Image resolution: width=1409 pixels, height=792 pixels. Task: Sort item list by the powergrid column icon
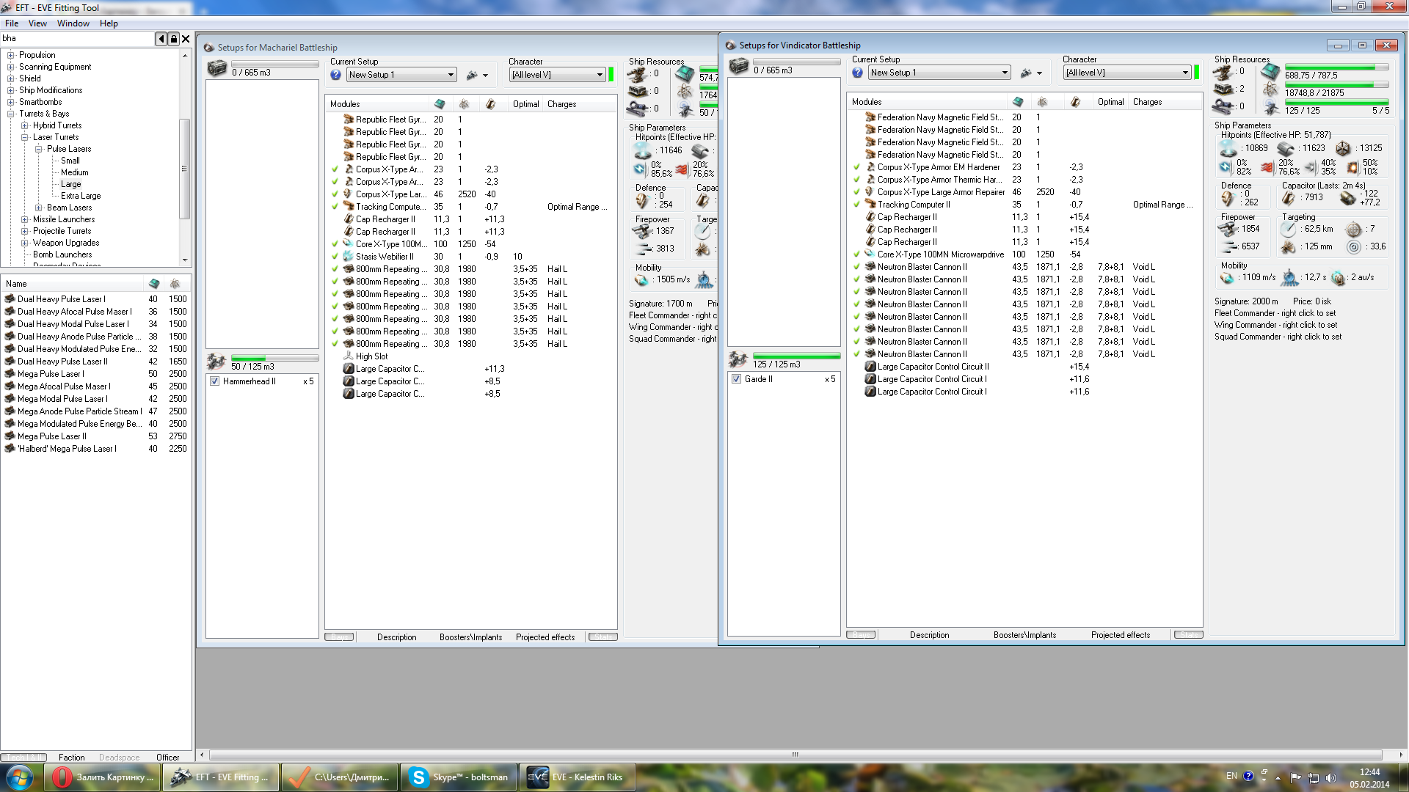(x=175, y=284)
